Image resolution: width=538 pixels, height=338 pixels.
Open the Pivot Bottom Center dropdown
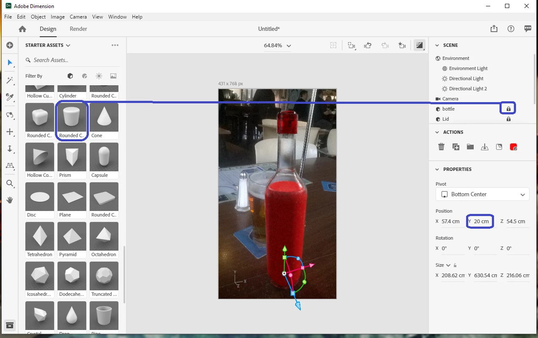(x=482, y=194)
